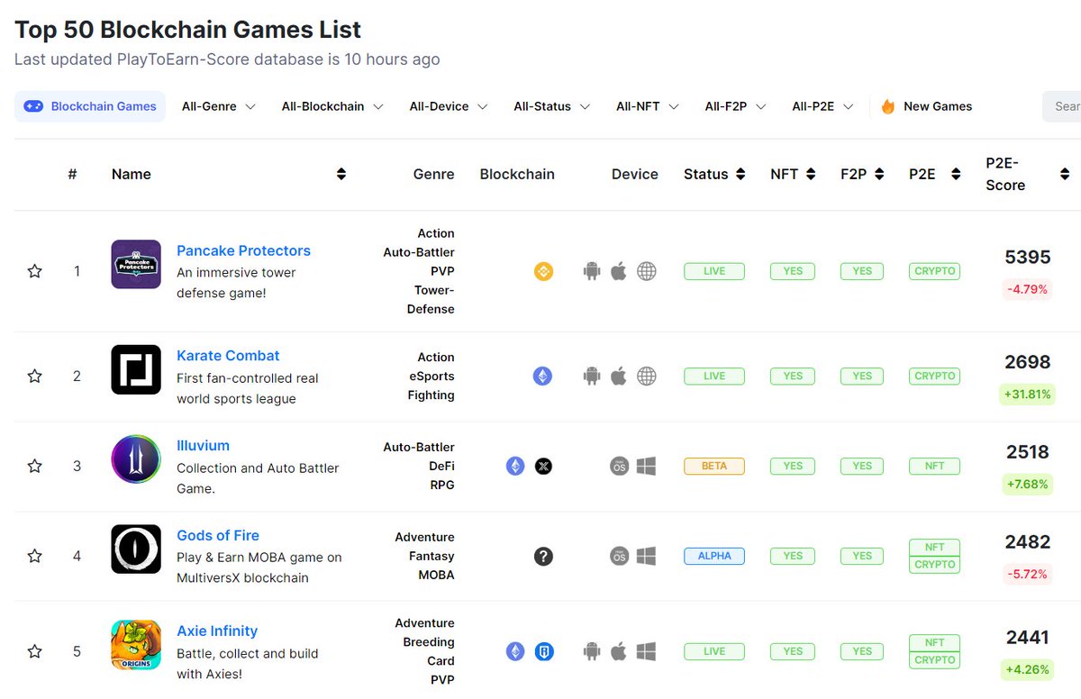Open Pancake Protectors game link
The height and width of the screenshot is (699, 1081).
coord(243,250)
